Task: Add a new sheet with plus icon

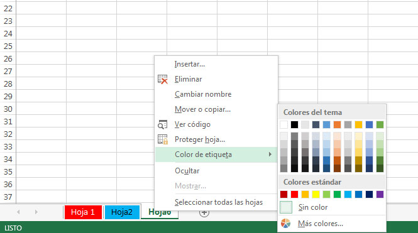Action: tap(204, 212)
